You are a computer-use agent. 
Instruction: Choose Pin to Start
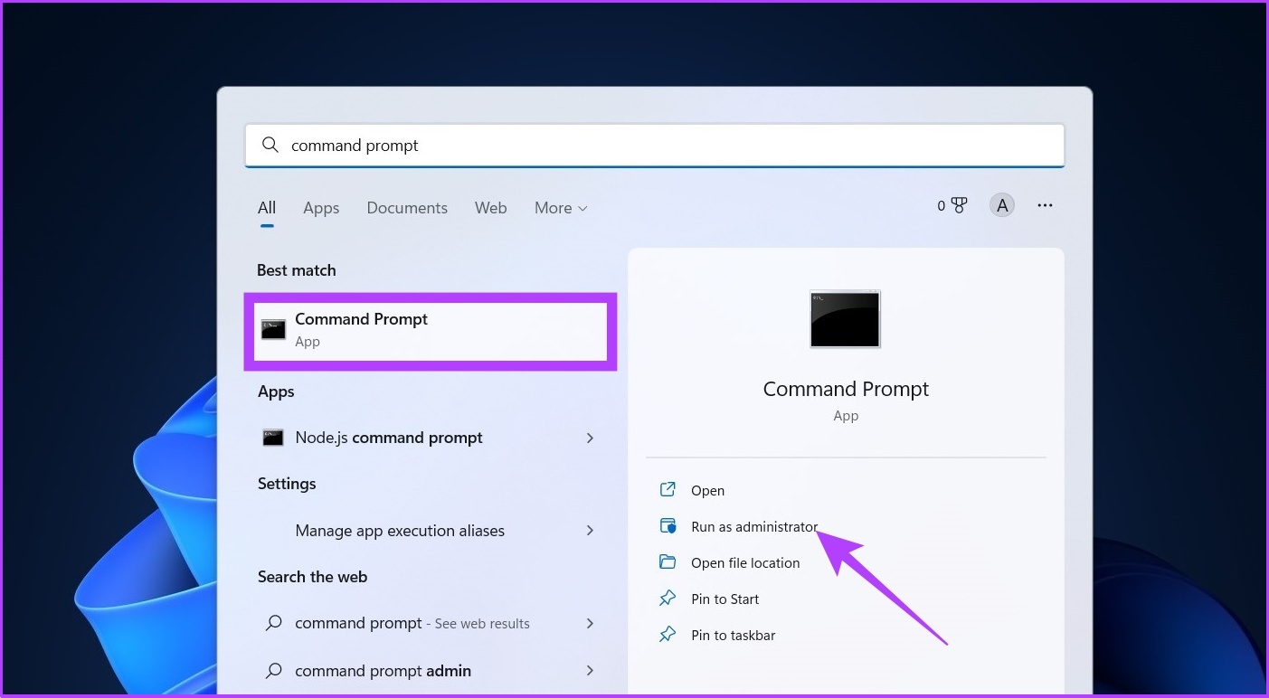724,599
